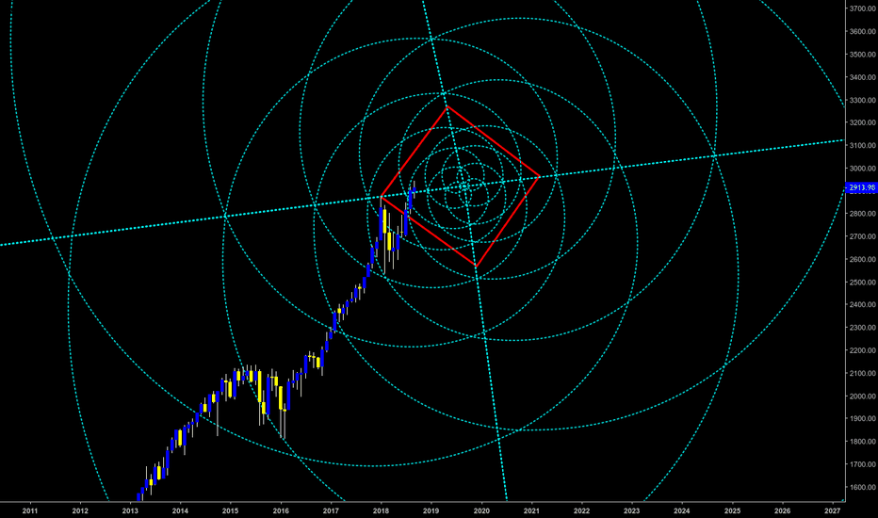Click the 2012 year label on time axis
The width and height of the screenshot is (878, 518).
80,510
